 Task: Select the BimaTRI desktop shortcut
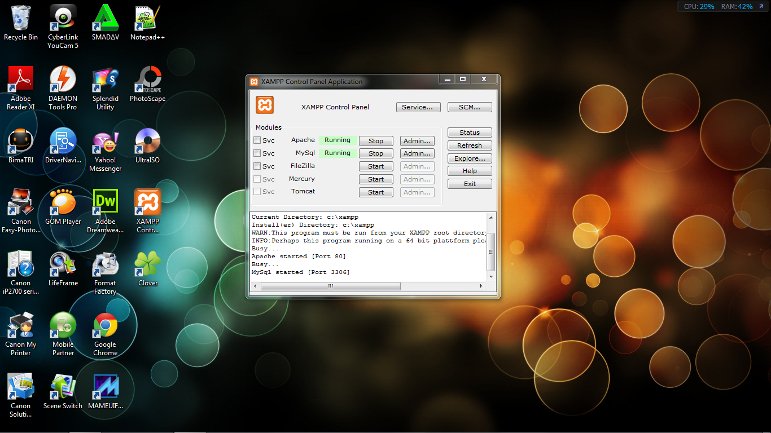point(21,145)
